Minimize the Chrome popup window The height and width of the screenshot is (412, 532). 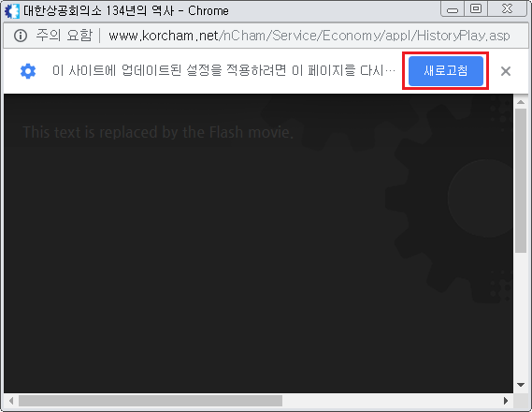(453, 9)
